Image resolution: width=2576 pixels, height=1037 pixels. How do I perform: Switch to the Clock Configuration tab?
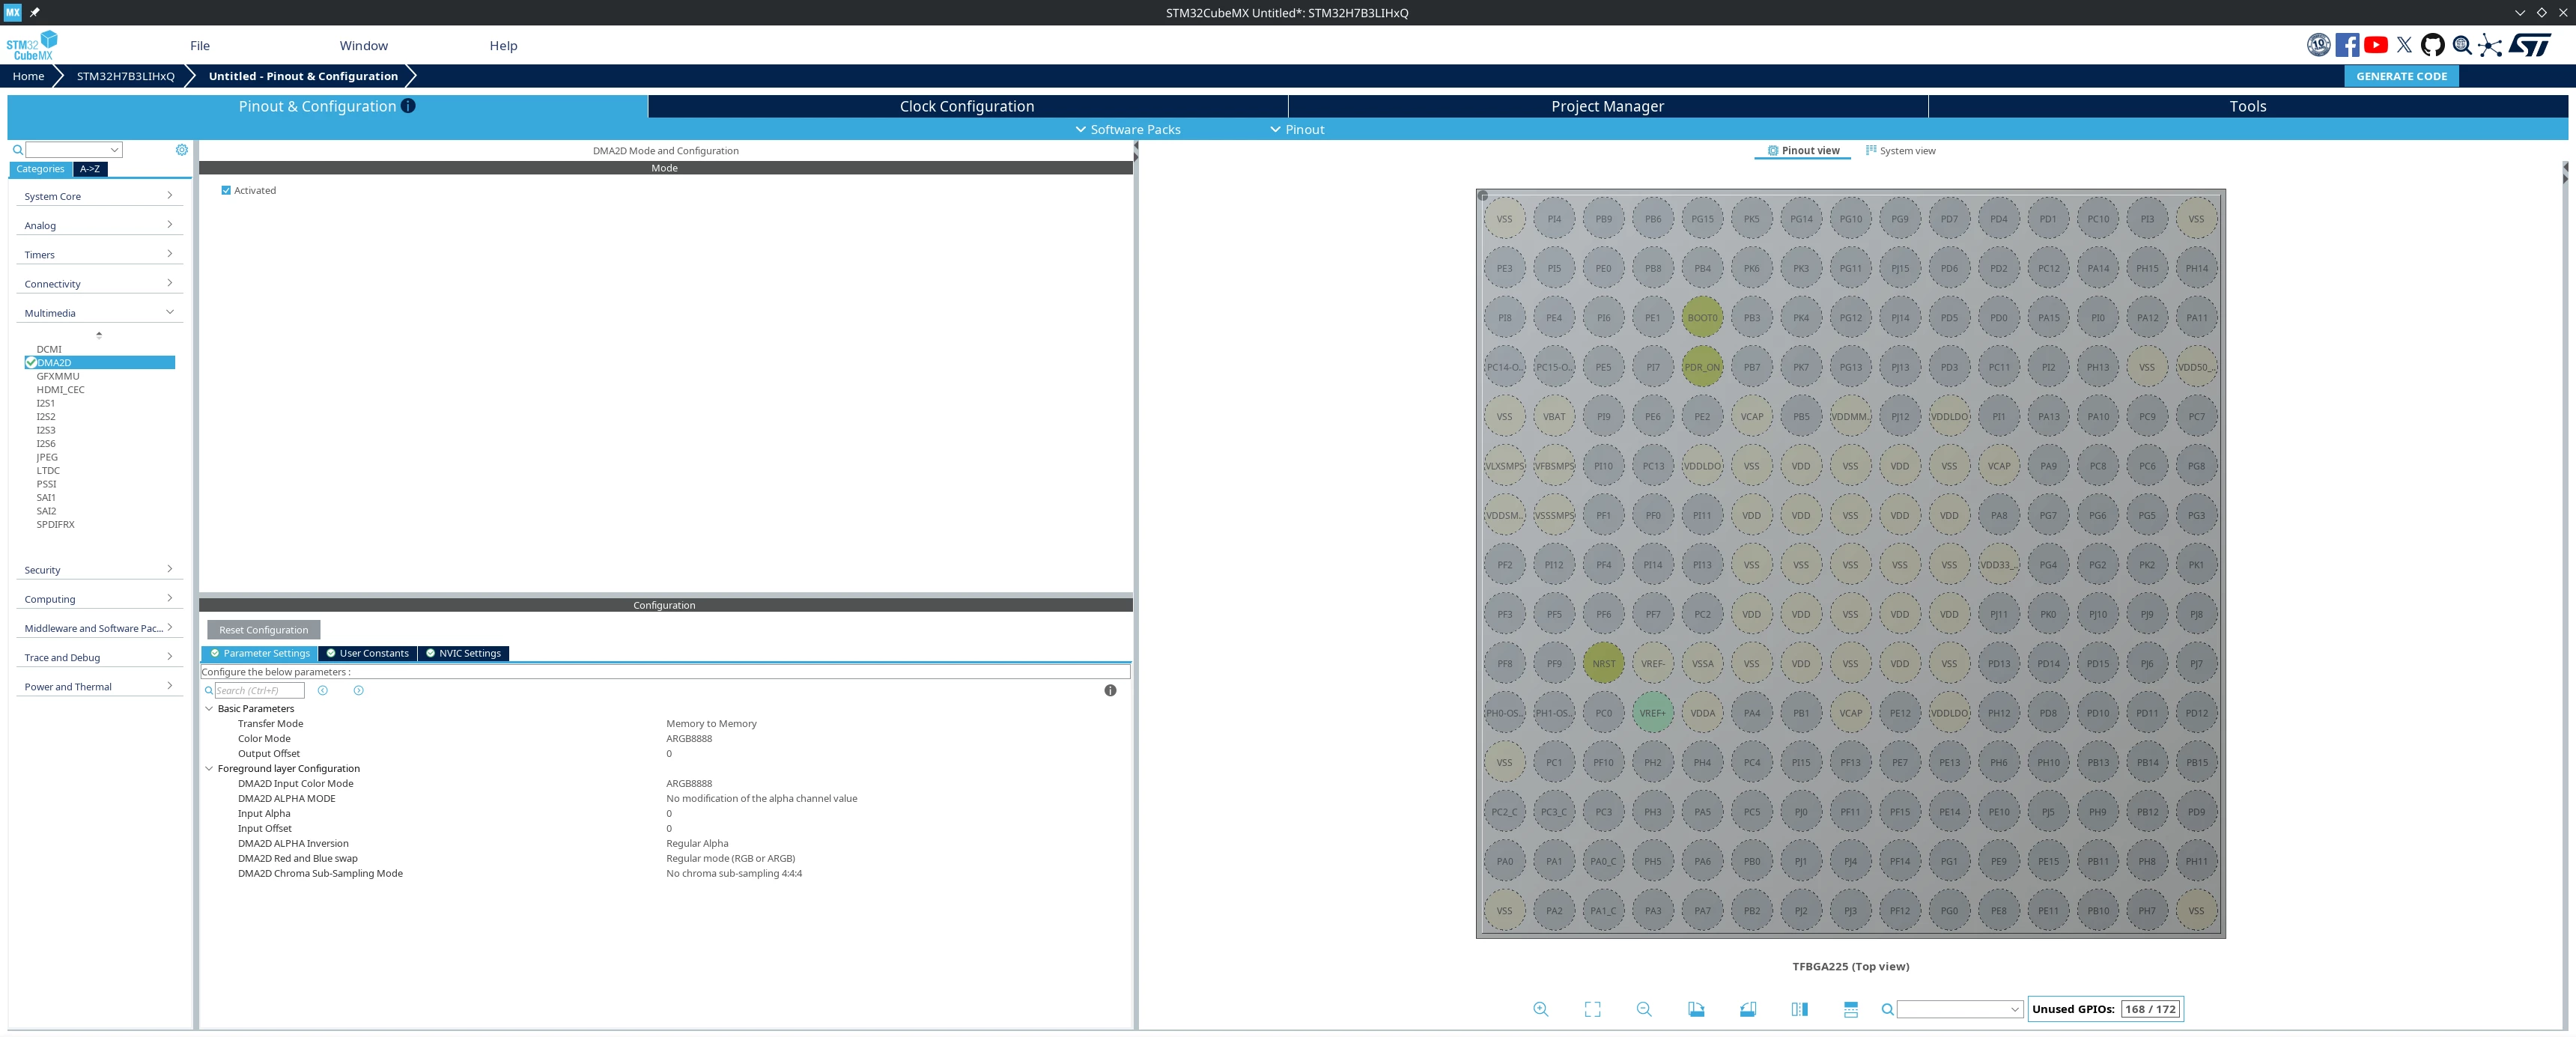pyautogui.click(x=967, y=106)
